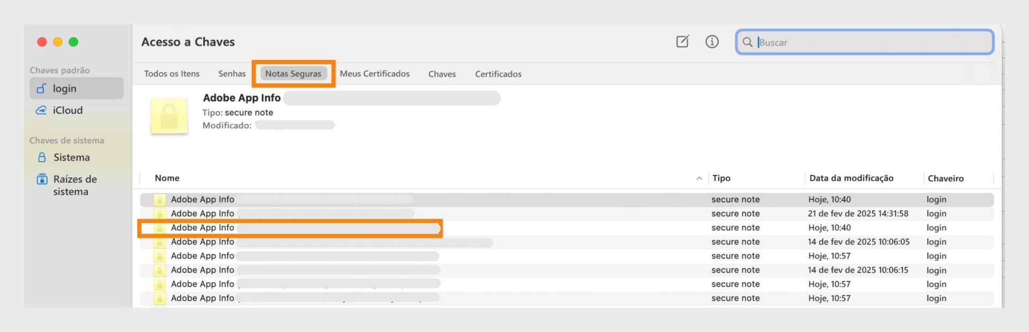The width and height of the screenshot is (1029, 332).
Task: Click the 'Tipo: secure note' detail text
Action: 237,112
